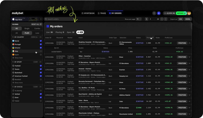This screenshot has height=118, width=203.
Task: Open the notifications badge showing 4
Action: click(x=159, y=13)
